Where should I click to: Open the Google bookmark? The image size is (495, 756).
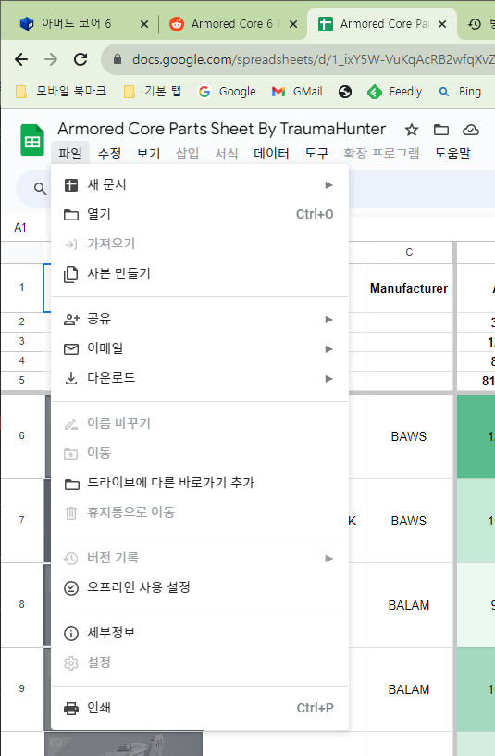pos(227,92)
